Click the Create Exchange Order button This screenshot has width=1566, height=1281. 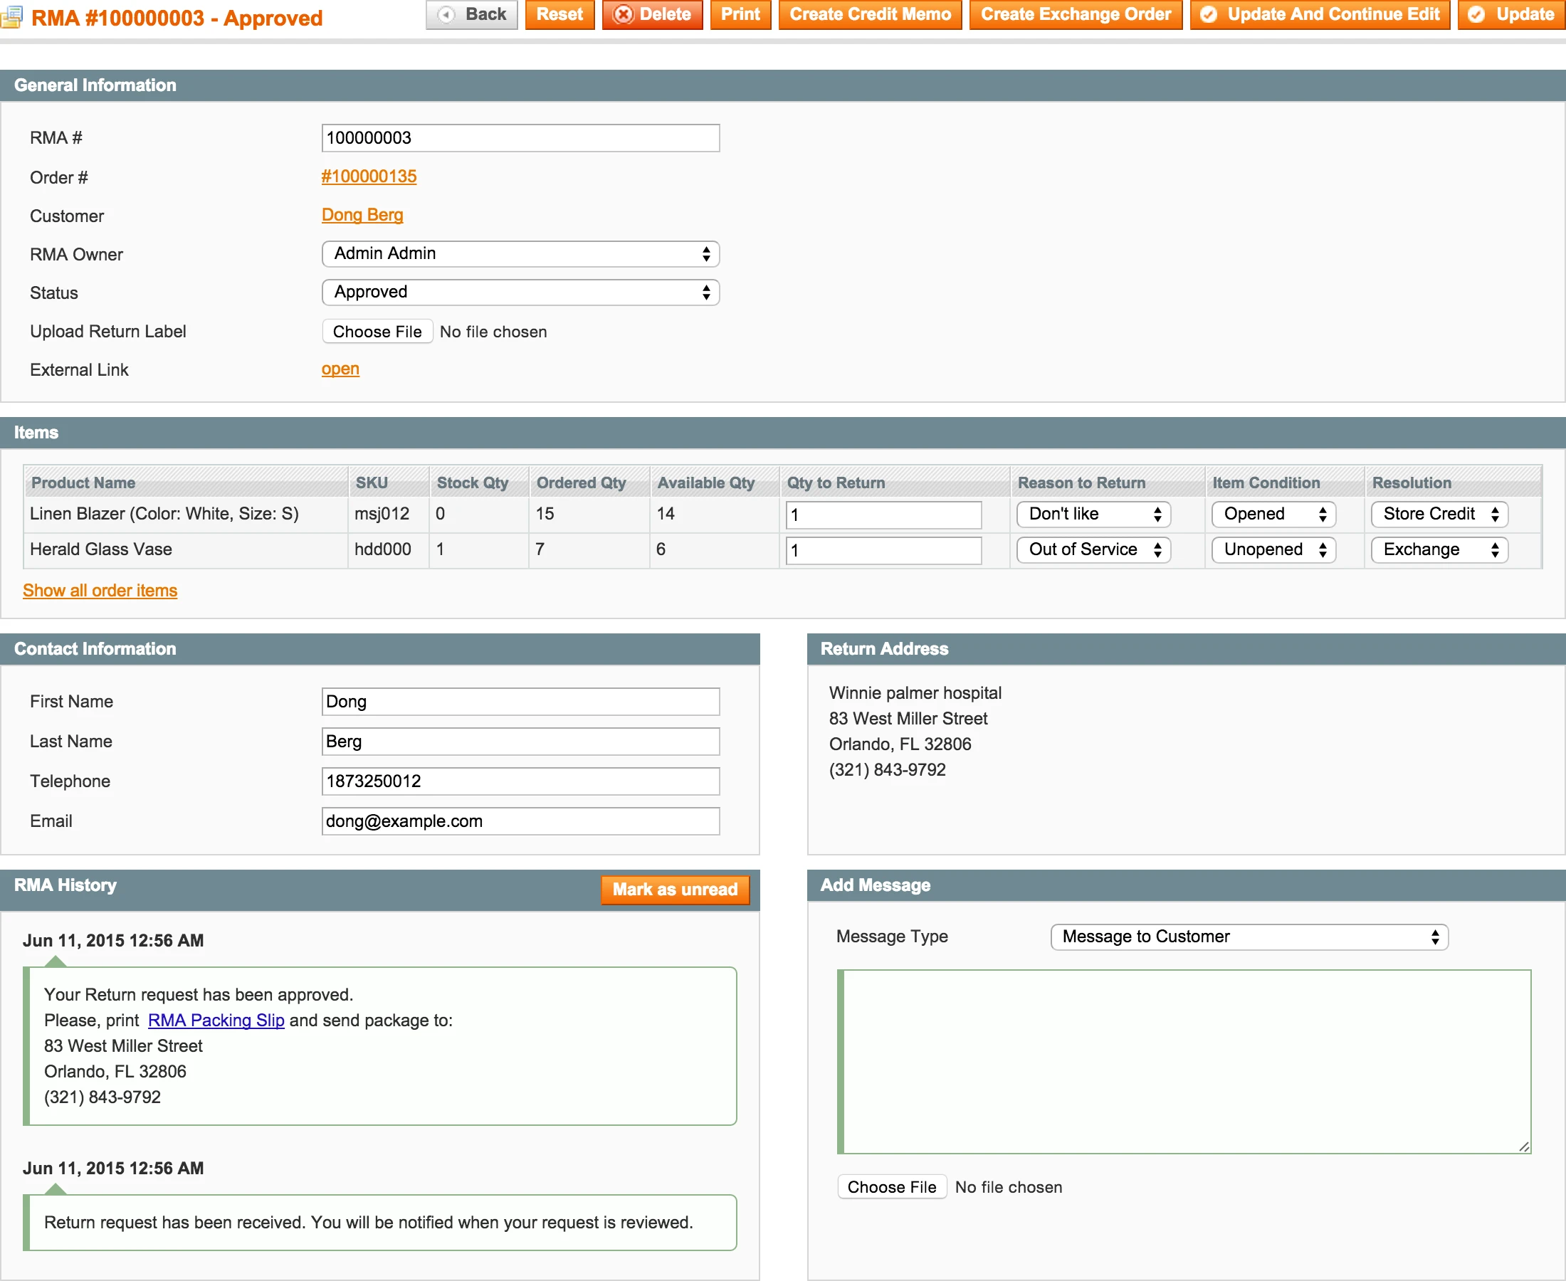pyautogui.click(x=1076, y=14)
